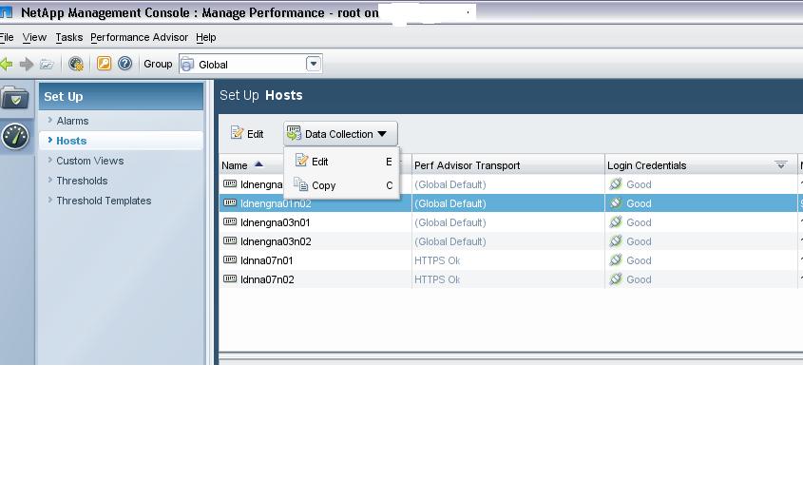
Task: Open the shield folder sidebar panel
Action: coord(15,98)
